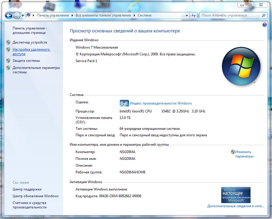Click shield icon beside 'Дополнительные параметры системы'
Viewport: 272px width, 219px height.
8,68
